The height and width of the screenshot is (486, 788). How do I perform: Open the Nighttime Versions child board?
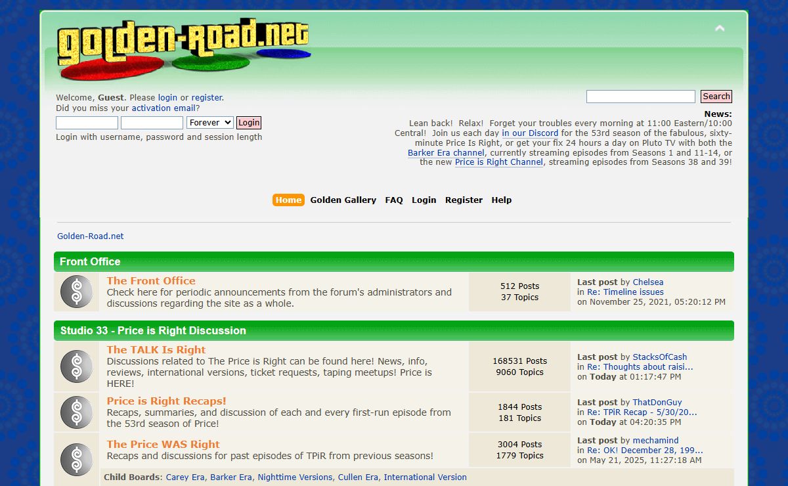[295, 477]
